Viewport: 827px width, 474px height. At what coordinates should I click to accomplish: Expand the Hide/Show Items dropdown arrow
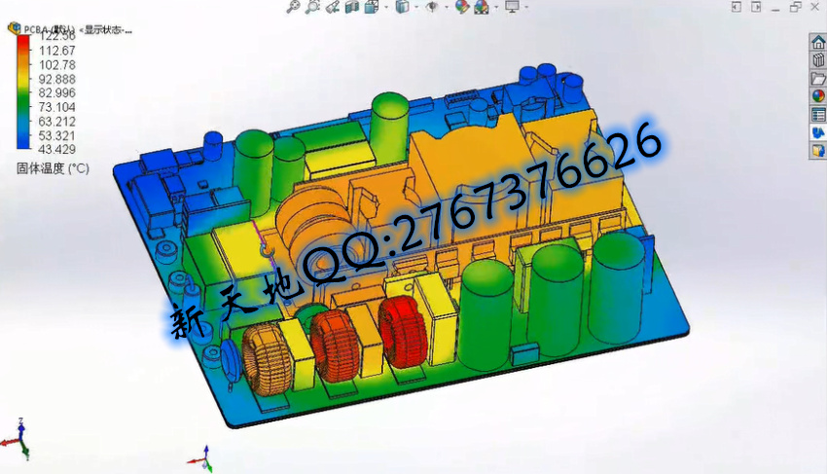pyautogui.click(x=446, y=7)
